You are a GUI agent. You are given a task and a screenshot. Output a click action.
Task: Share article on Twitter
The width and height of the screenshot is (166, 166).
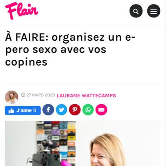61,110
